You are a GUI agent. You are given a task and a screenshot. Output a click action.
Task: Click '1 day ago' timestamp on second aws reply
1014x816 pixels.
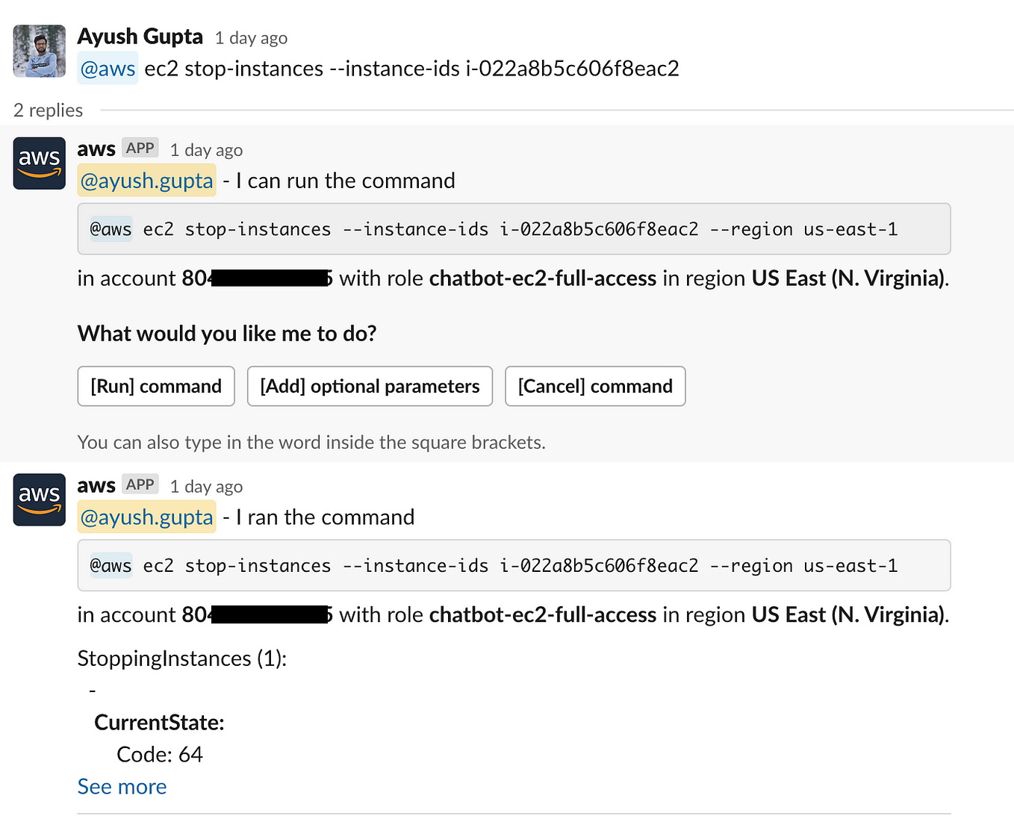tap(206, 487)
